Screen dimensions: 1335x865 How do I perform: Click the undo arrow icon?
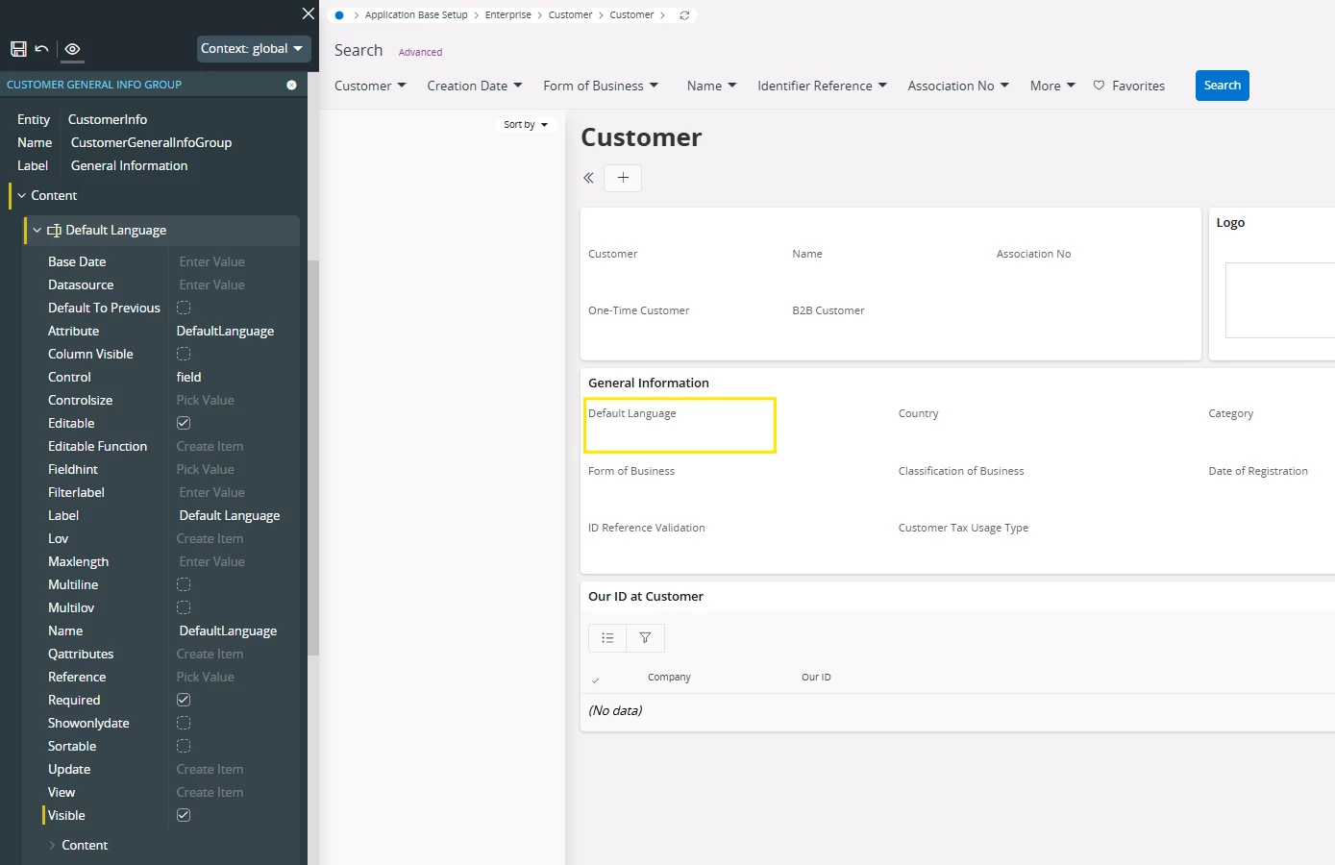coord(41,49)
